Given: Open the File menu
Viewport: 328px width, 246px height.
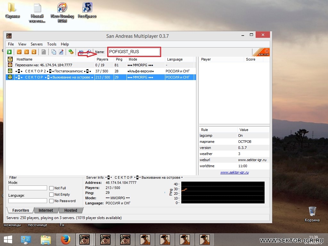Looking at the screenshot, I should [x=11, y=44].
